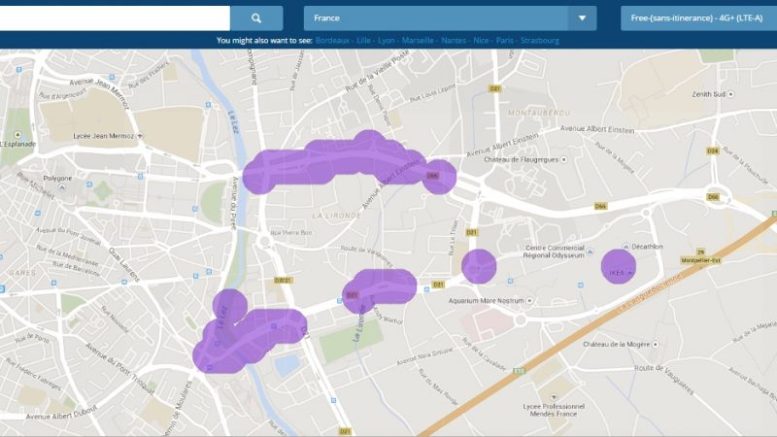The width and height of the screenshot is (777, 437).
Task: Click the purple coverage circle over IKEA
Action: [x=618, y=267]
